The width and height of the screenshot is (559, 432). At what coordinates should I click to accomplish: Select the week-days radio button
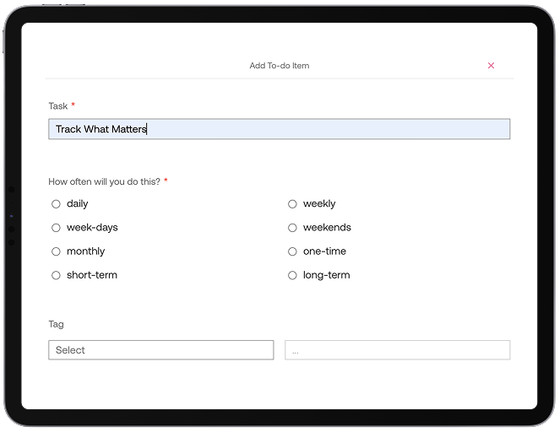coord(57,228)
